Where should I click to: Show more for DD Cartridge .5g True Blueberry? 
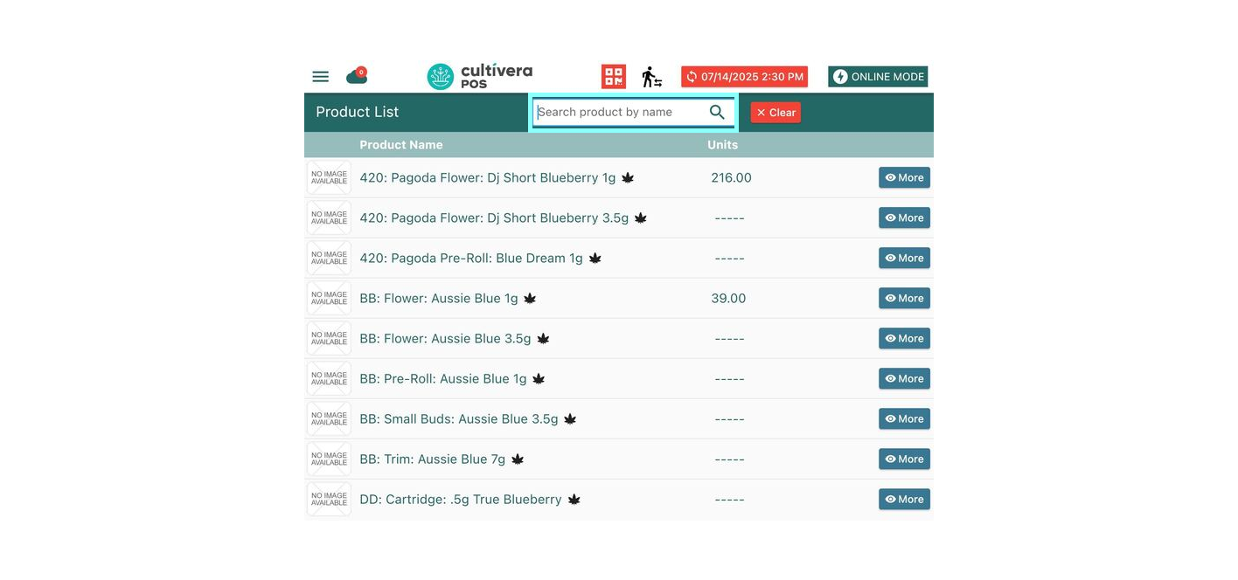(x=904, y=499)
